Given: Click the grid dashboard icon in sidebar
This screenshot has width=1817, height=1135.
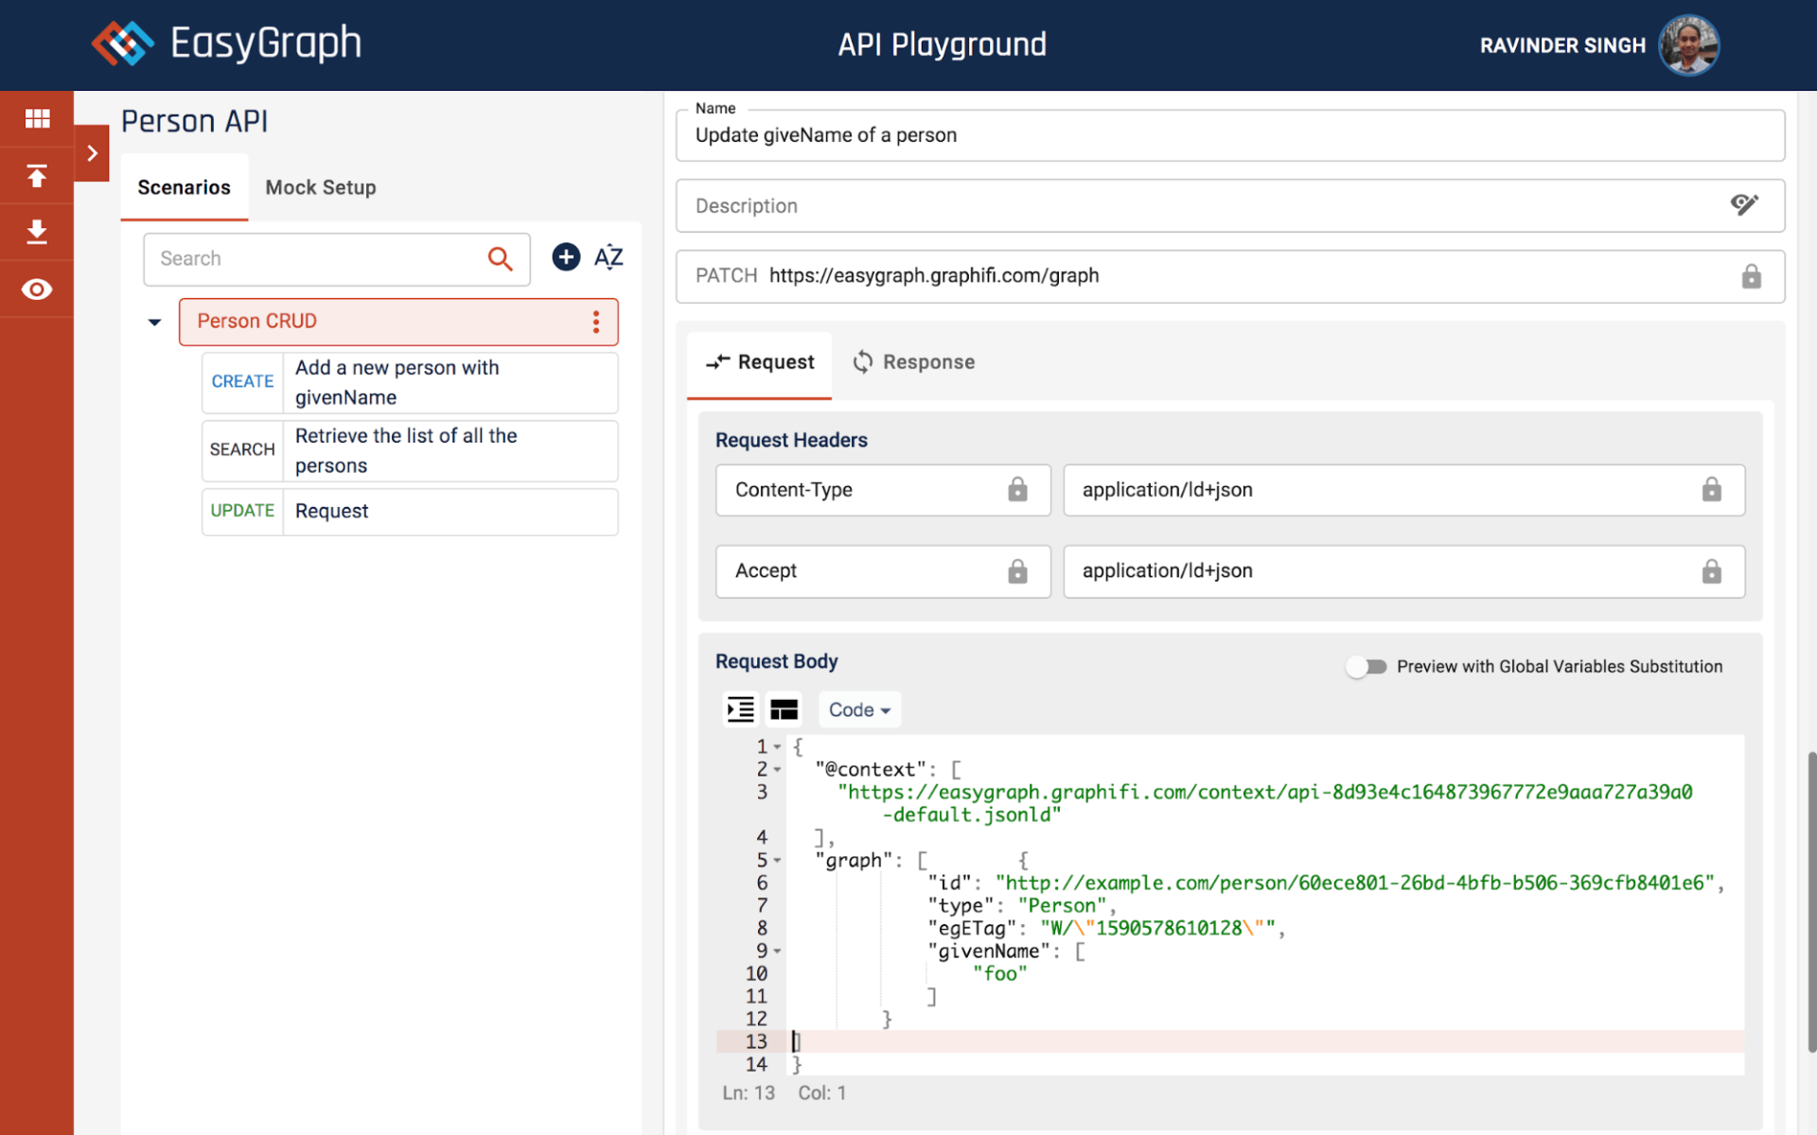Looking at the screenshot, I should pos(37,118).
